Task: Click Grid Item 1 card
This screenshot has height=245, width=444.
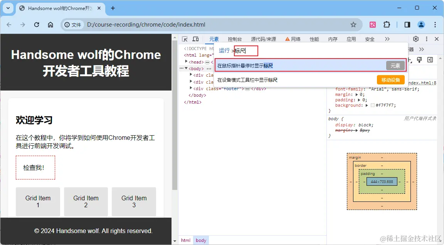Action: (x=38, y=201)
